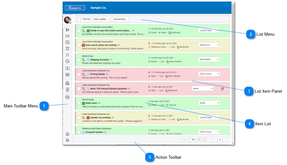The width and height of the screenshot is (287, 165).
Task: Check the Kindly re-open this ticket row checkbox
Action: click(79, 31)
